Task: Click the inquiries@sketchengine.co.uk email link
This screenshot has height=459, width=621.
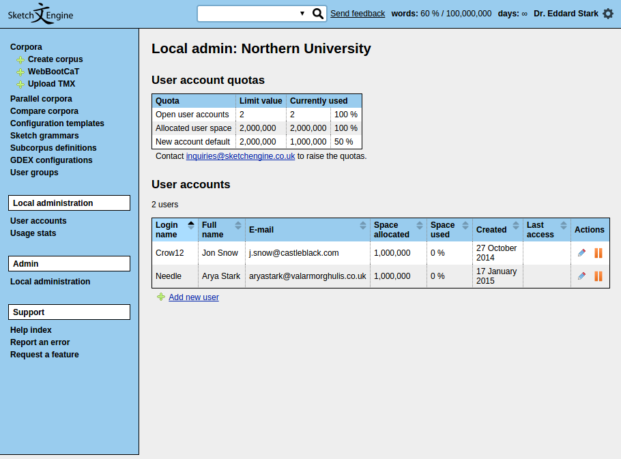Action: click(x=240, y=156)
